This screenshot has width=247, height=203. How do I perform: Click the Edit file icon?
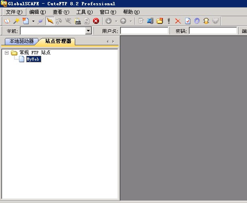(141, 21)
